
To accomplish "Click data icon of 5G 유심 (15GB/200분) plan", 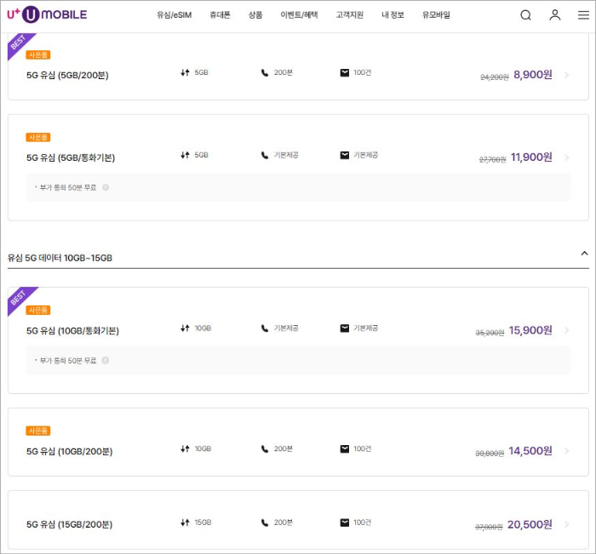I will pos(185,523).
